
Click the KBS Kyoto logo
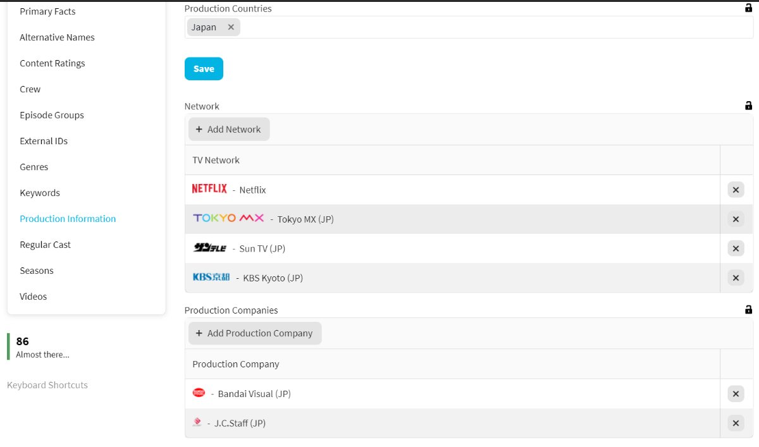coord(211,277)
